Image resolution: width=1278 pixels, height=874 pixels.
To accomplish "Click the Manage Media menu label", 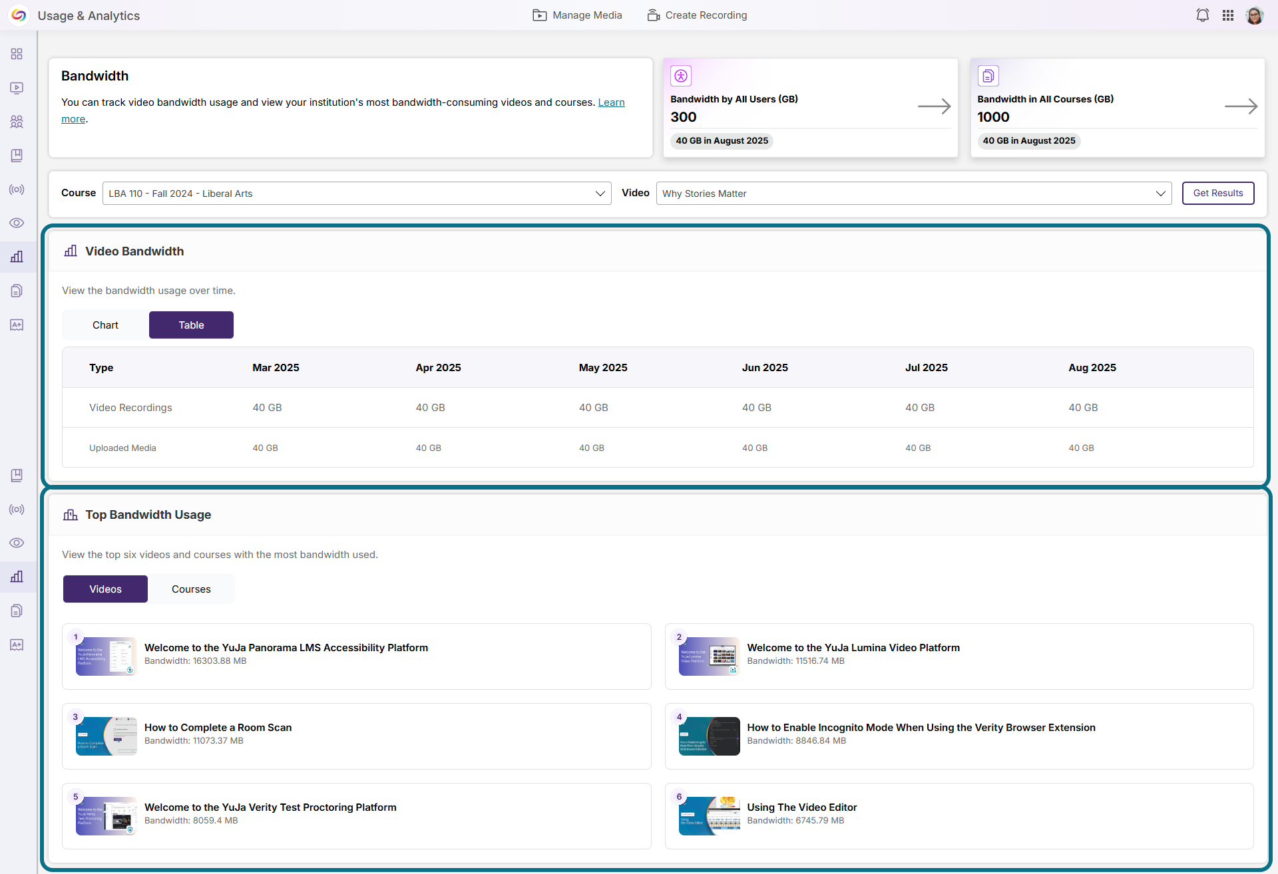I will 587,15.
